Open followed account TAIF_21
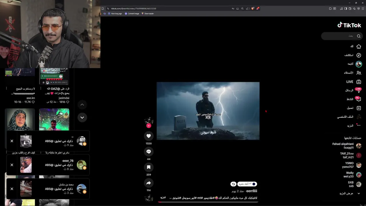The image size is (366, 206). tap(351, 155)
